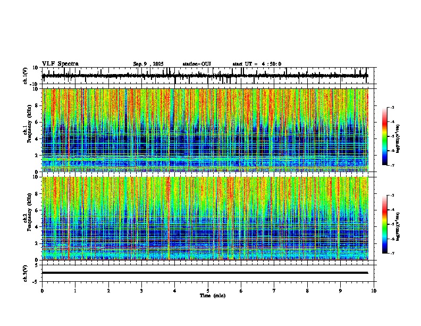Image resolution: width=421 pixels, height=326 pixels.
Task: Click the time axis tick label "3"
Action: point(141,291)
